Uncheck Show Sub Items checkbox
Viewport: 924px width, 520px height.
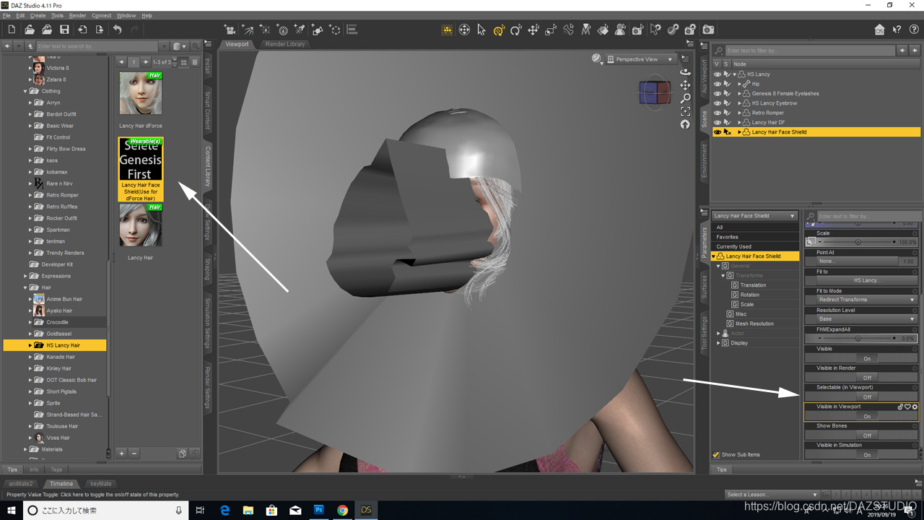716,454
